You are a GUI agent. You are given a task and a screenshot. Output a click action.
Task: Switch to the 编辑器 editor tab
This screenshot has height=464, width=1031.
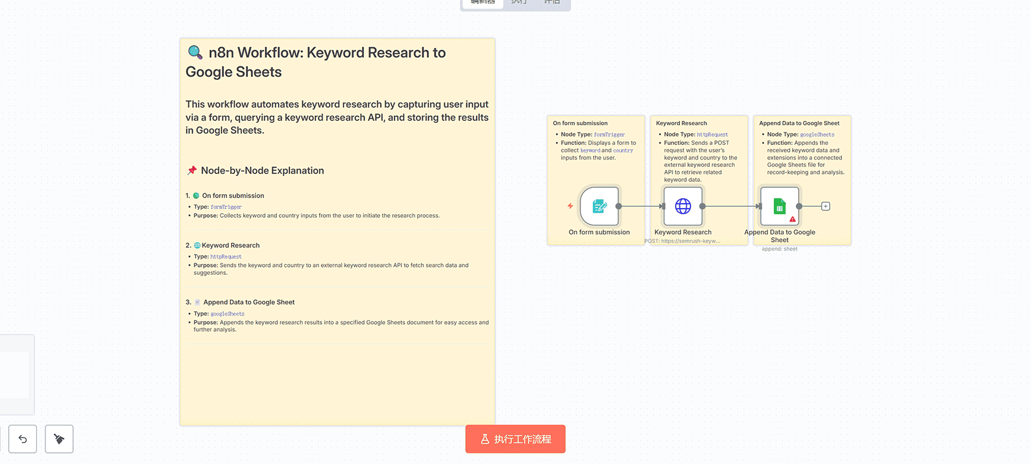click(483, 2)
